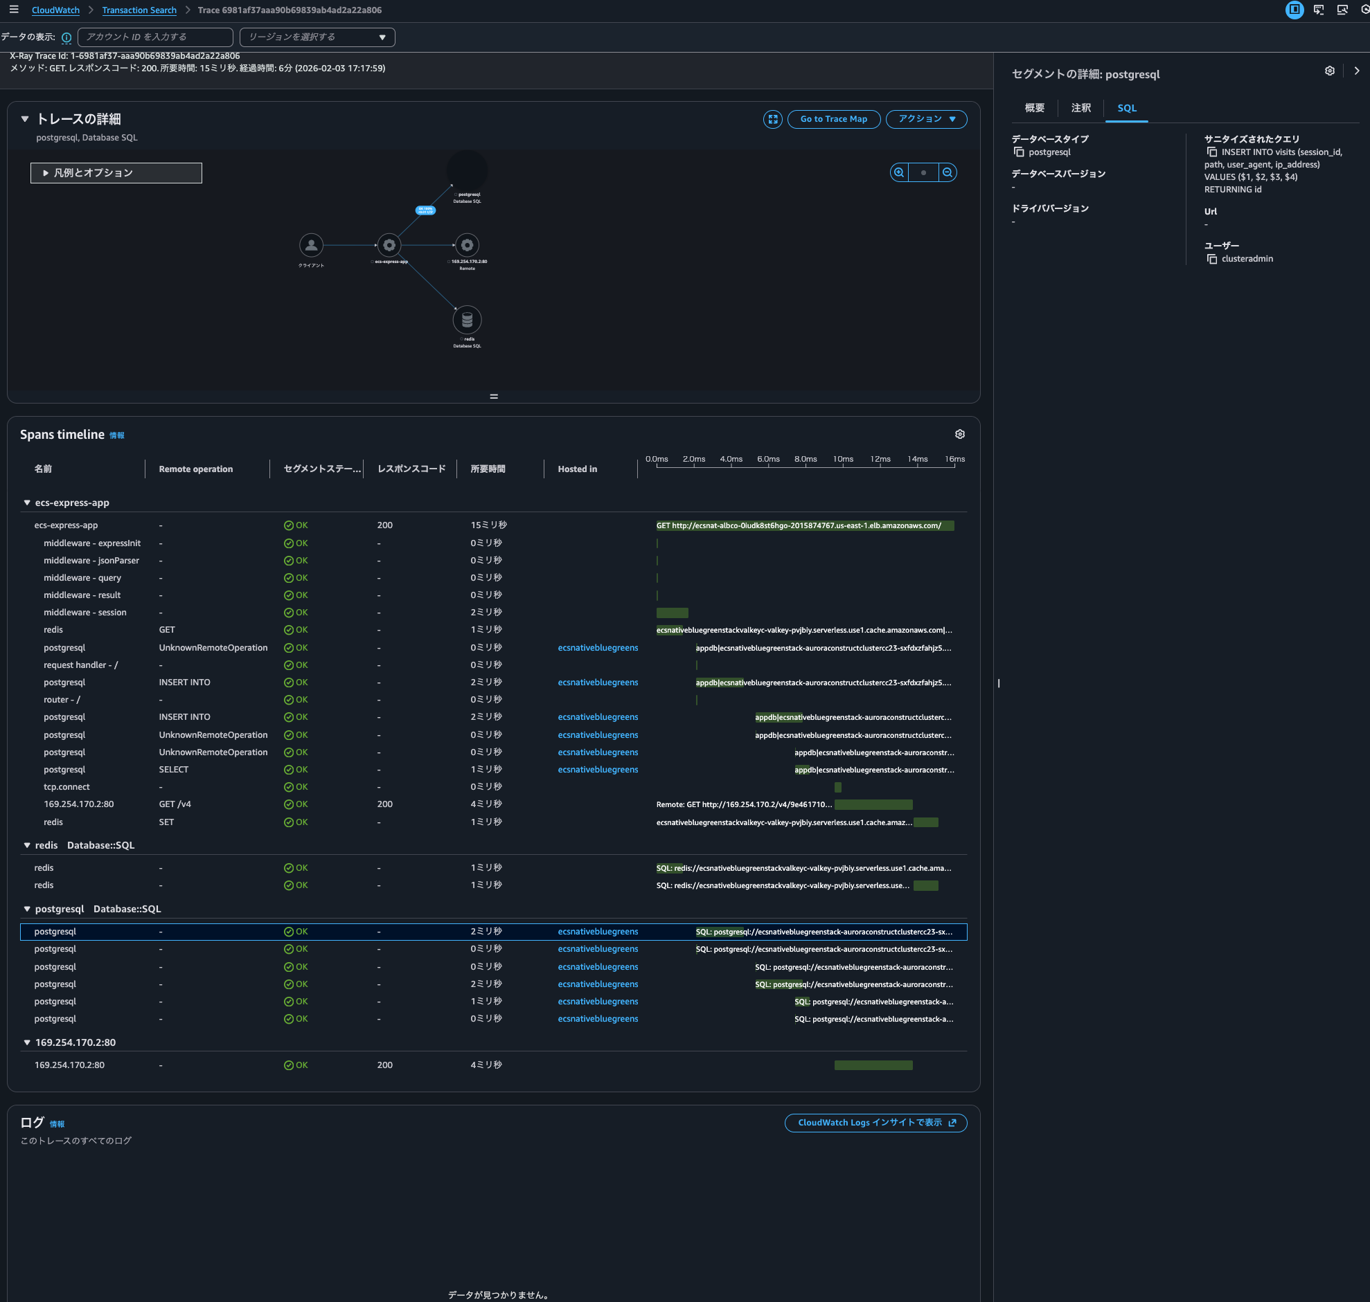Click the fullscreen trace map icon
This screenshot has height=1302, width=1370.
pyautogui.click(x=772, y=119)
